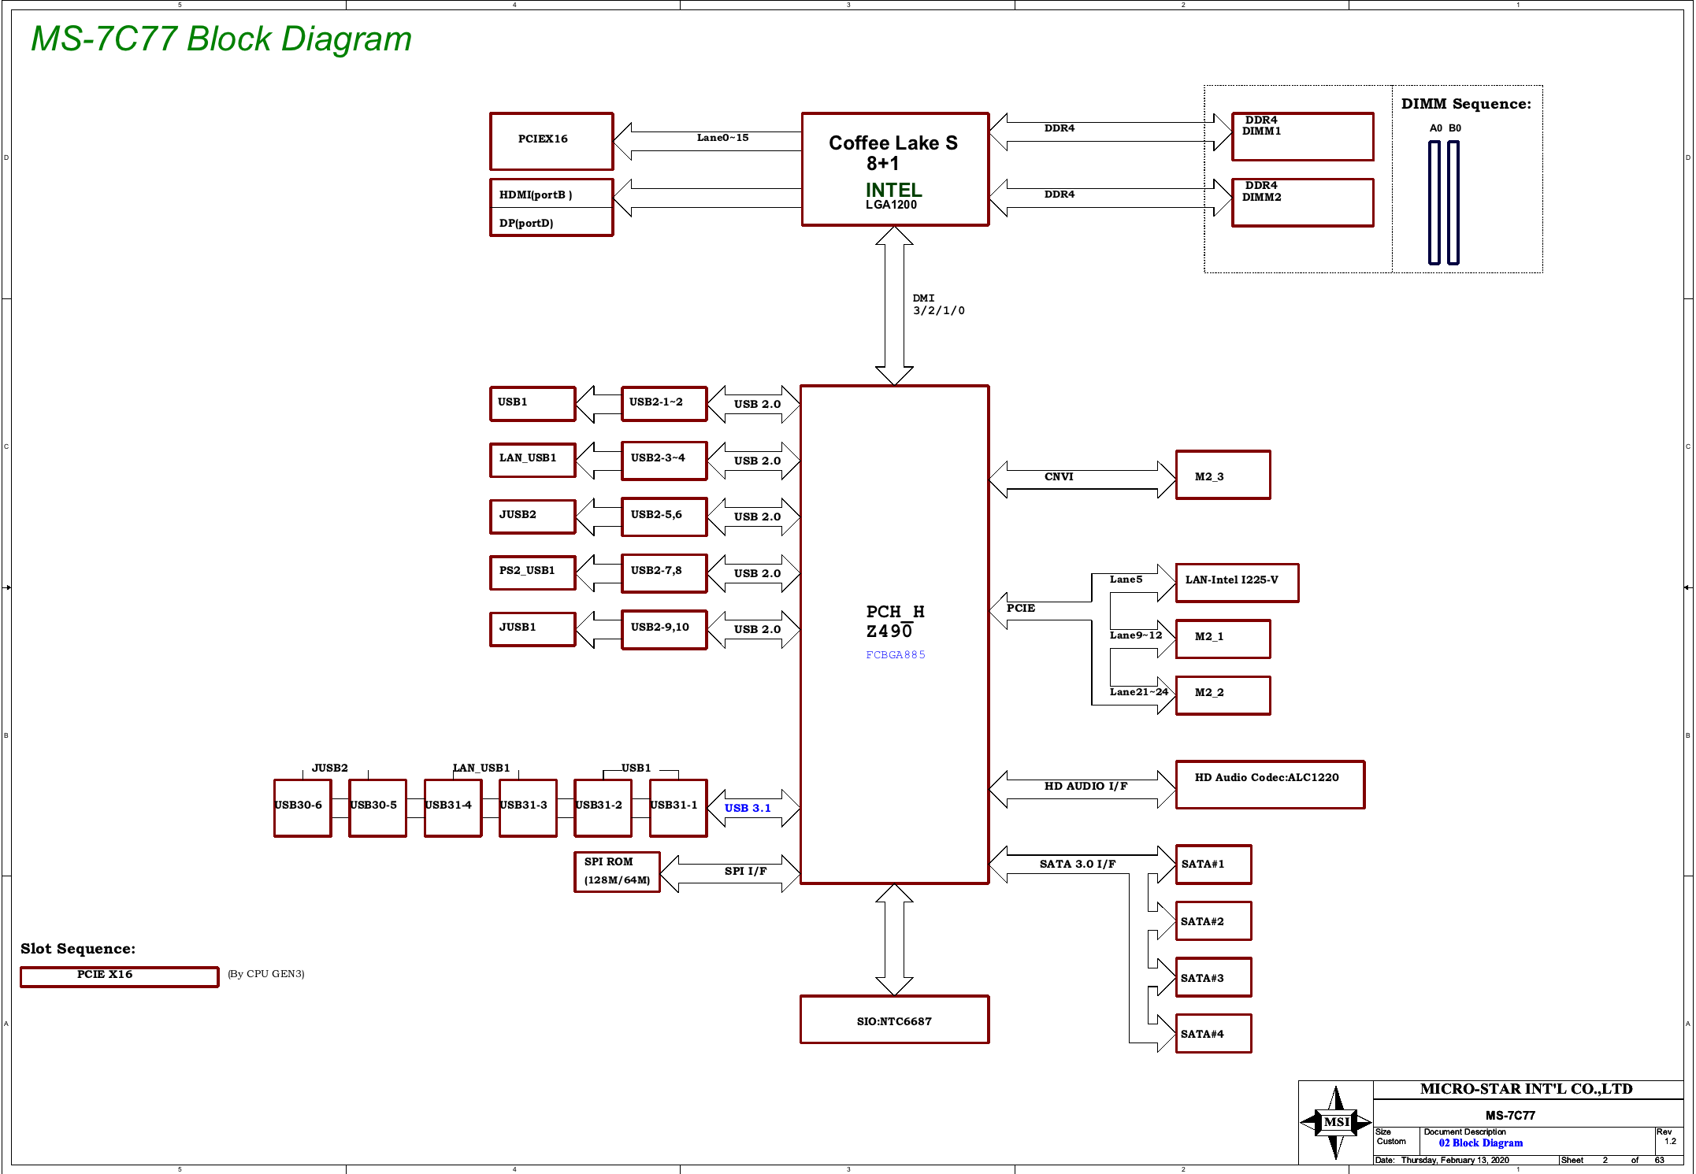1696x1174 pixels.
Task: Click the MS-7C77 title block text
Action: click(1510, 1115)
